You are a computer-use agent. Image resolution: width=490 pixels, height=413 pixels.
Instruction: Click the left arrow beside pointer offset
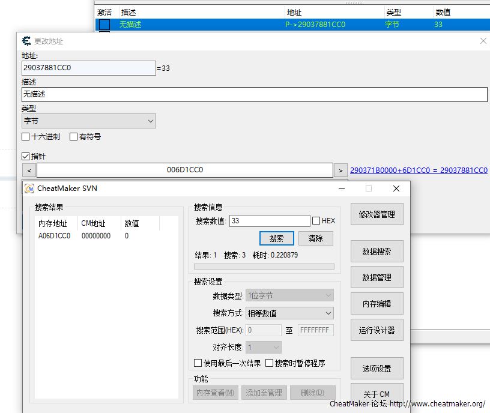tap(29, 170)
